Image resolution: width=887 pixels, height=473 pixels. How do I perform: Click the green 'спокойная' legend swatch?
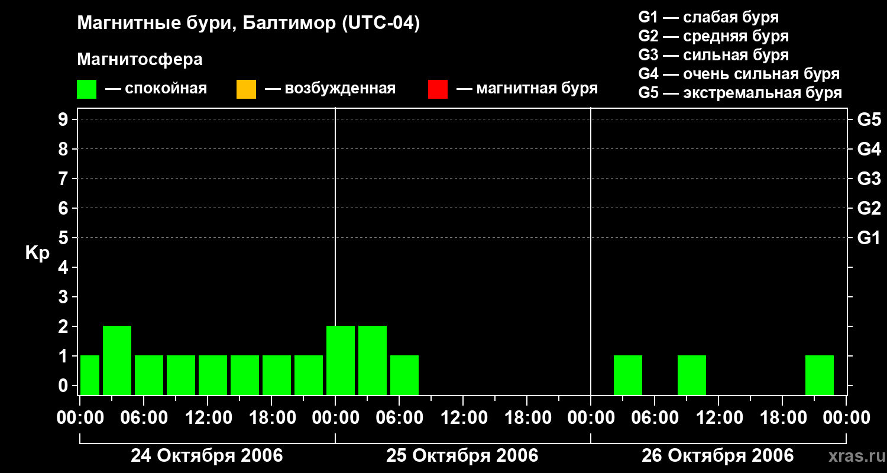click(x=87, y=89)
